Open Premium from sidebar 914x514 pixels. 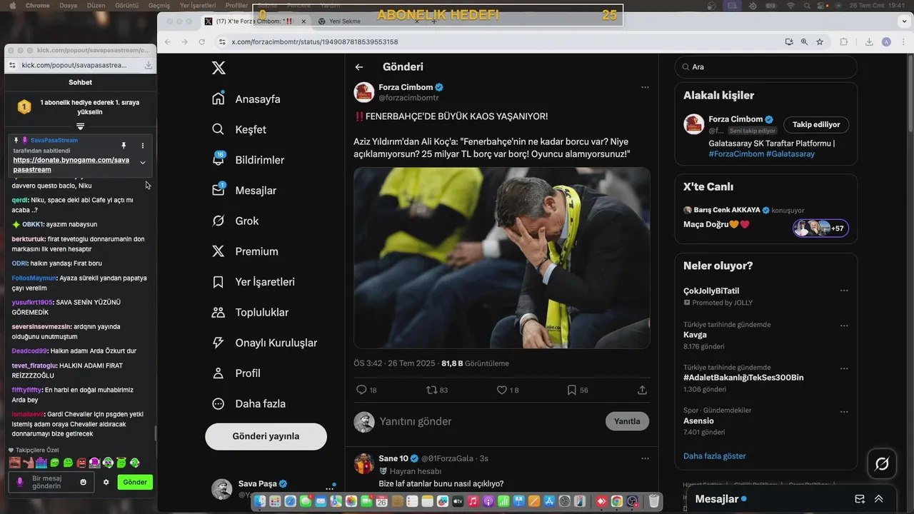tap(245, 251)
